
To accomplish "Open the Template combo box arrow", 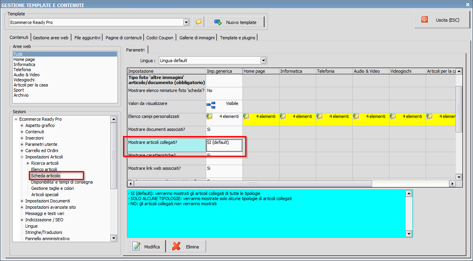I will 186,22.
